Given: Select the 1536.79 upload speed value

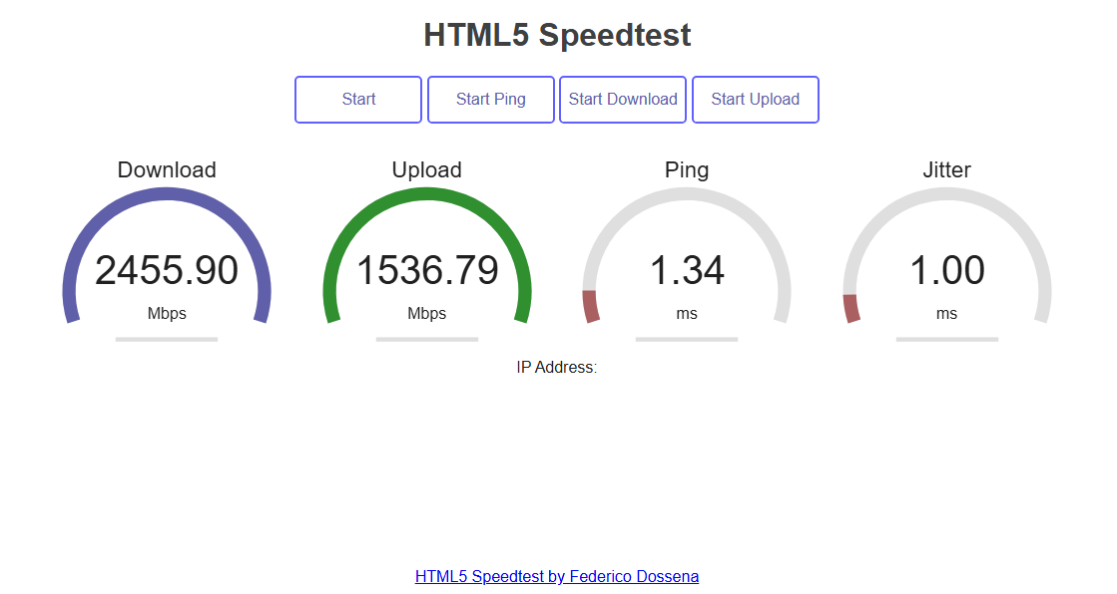Looking at the screenshot, I should (x=427, y=271).
